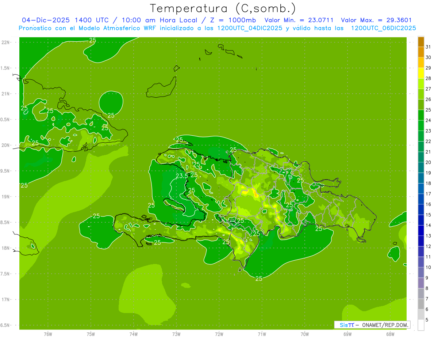The height and width of the screenshot is (339, 438).
Task: Click the purple legend swatch between 8 and 9
Action: coord(421,283)
